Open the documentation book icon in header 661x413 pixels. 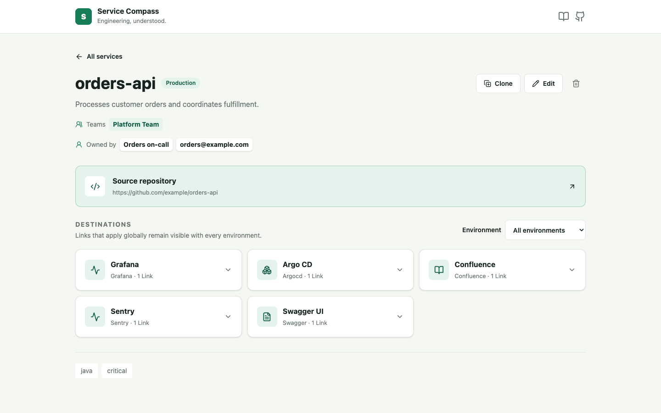coord(564,17)
